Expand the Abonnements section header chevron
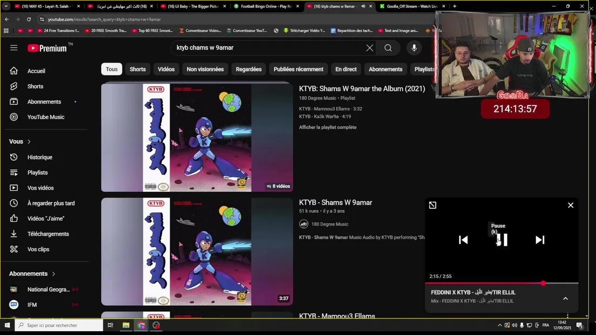596x335 pixels. pos(54,274)
